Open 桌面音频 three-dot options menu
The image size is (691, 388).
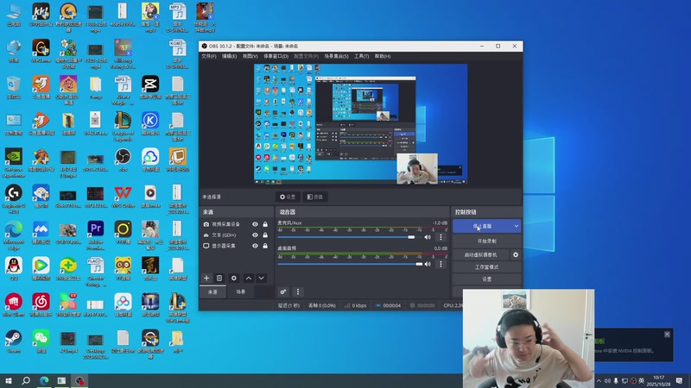441,264
